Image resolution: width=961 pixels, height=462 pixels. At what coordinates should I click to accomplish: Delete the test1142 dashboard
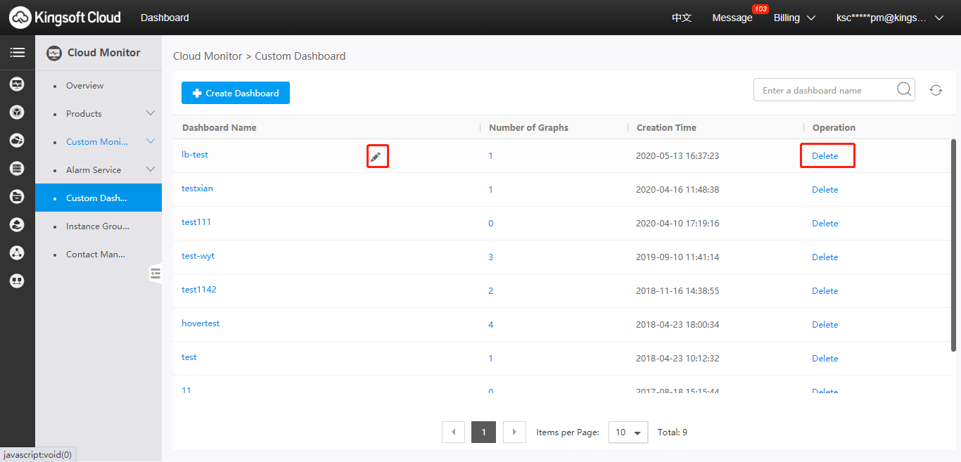[825, 291]
